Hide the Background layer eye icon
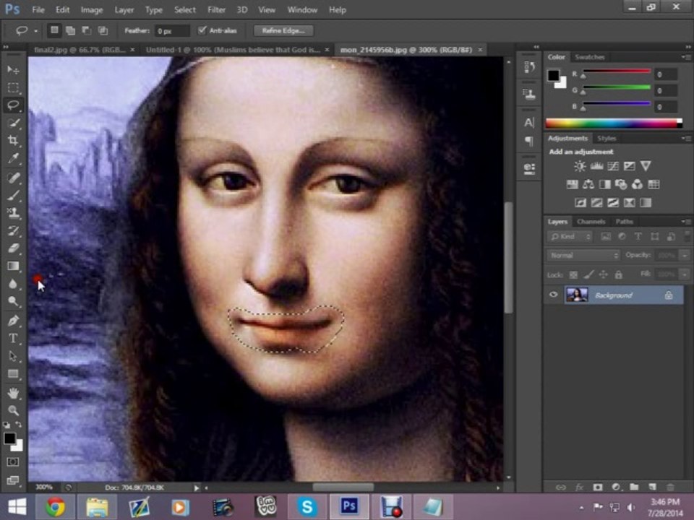The height and width of the screenshot is (520, 694). pos(553,295)
